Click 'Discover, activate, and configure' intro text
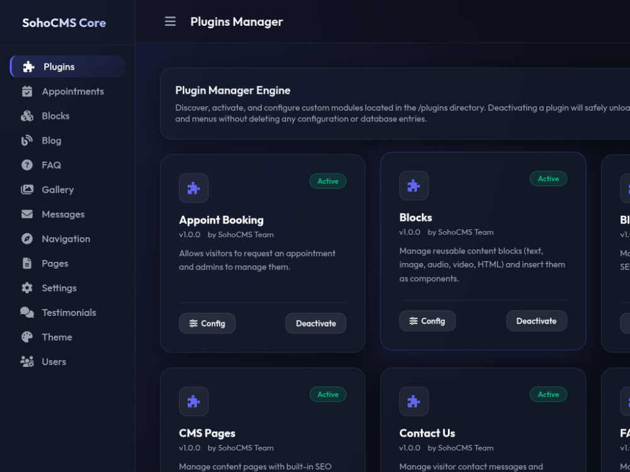Viewport: 630px width, 472px height. 403,113
